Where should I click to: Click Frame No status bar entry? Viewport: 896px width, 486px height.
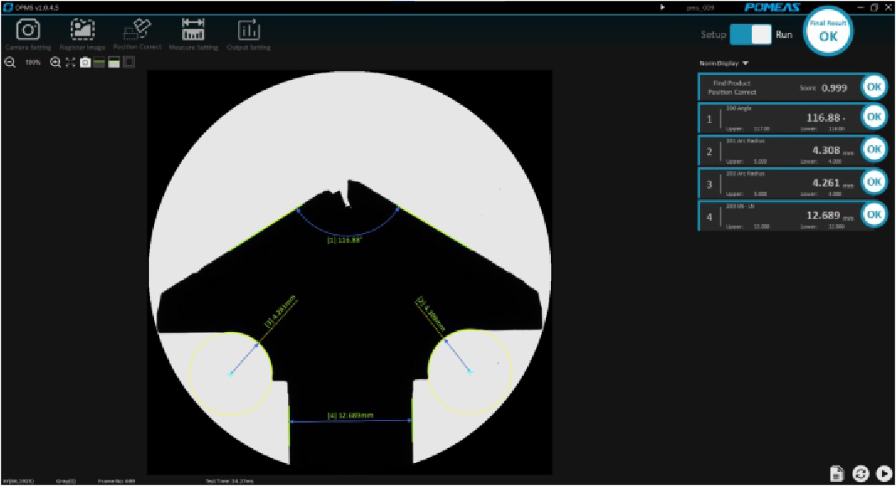tap(117, 481)
